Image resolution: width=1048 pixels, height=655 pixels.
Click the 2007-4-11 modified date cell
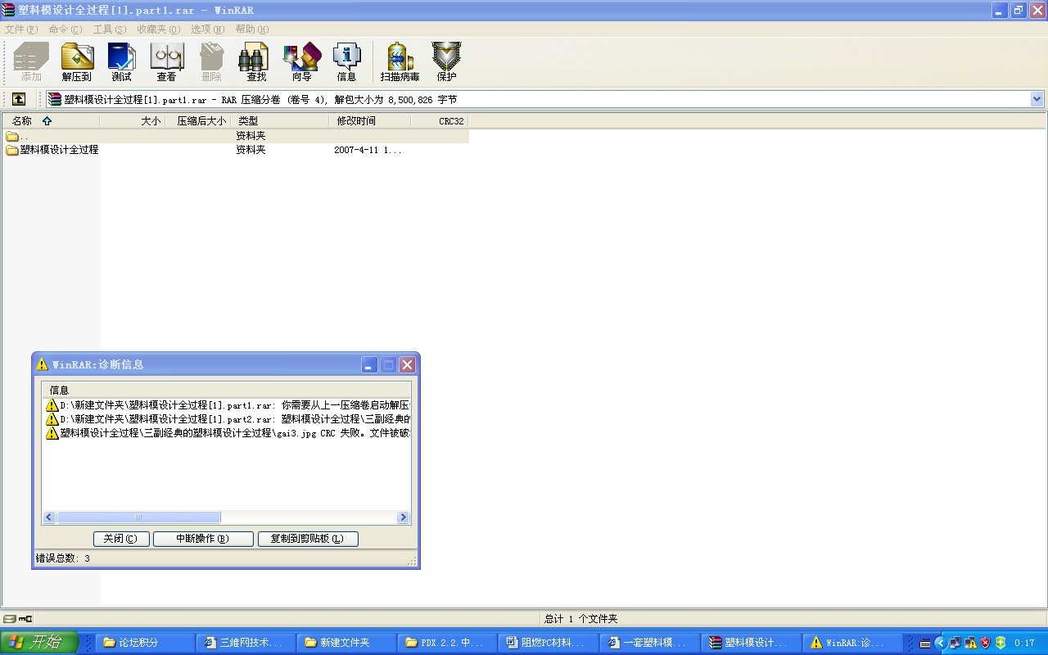click(x=368, y=150)
